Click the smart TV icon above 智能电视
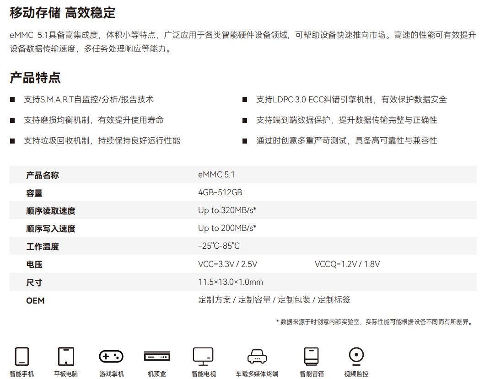490x379 pixels. [203, 356]
